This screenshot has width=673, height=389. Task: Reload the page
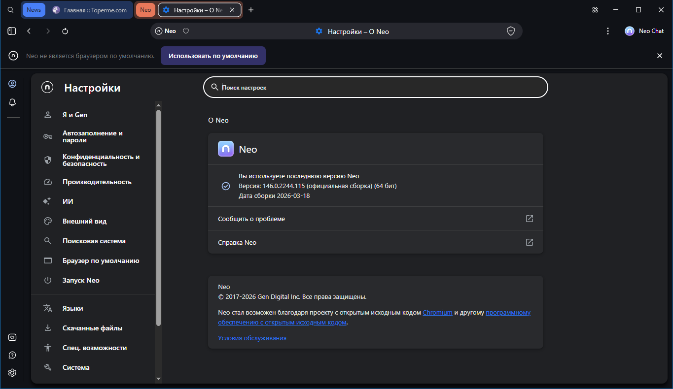(65, 31)
